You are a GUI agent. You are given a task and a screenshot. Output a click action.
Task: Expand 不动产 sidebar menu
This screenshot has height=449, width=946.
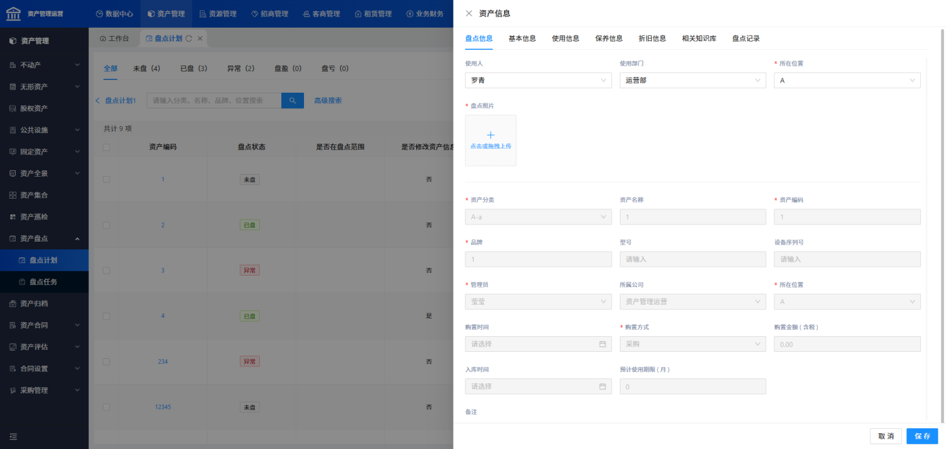coord(44,65)
